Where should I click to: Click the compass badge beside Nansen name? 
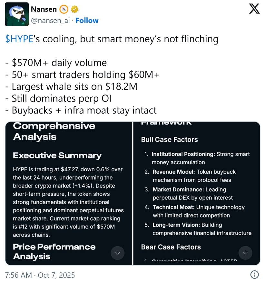click(63, 10)
